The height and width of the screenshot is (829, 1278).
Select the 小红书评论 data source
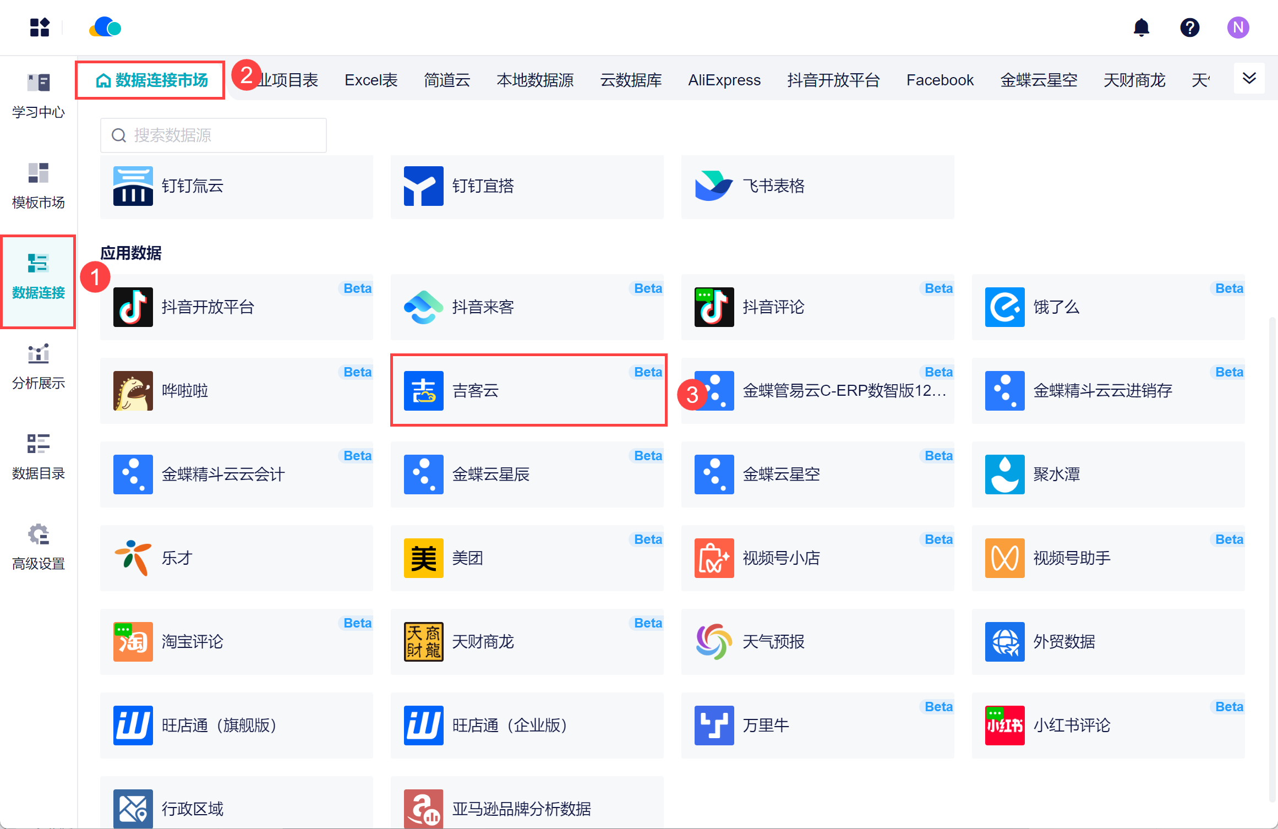click(x=1108, y=725)
